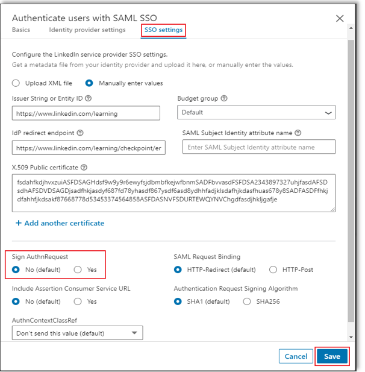Set Include Assertion Consumer Service URL to Yes
This screenshot has width=365, height=372.
click(78, 301)
